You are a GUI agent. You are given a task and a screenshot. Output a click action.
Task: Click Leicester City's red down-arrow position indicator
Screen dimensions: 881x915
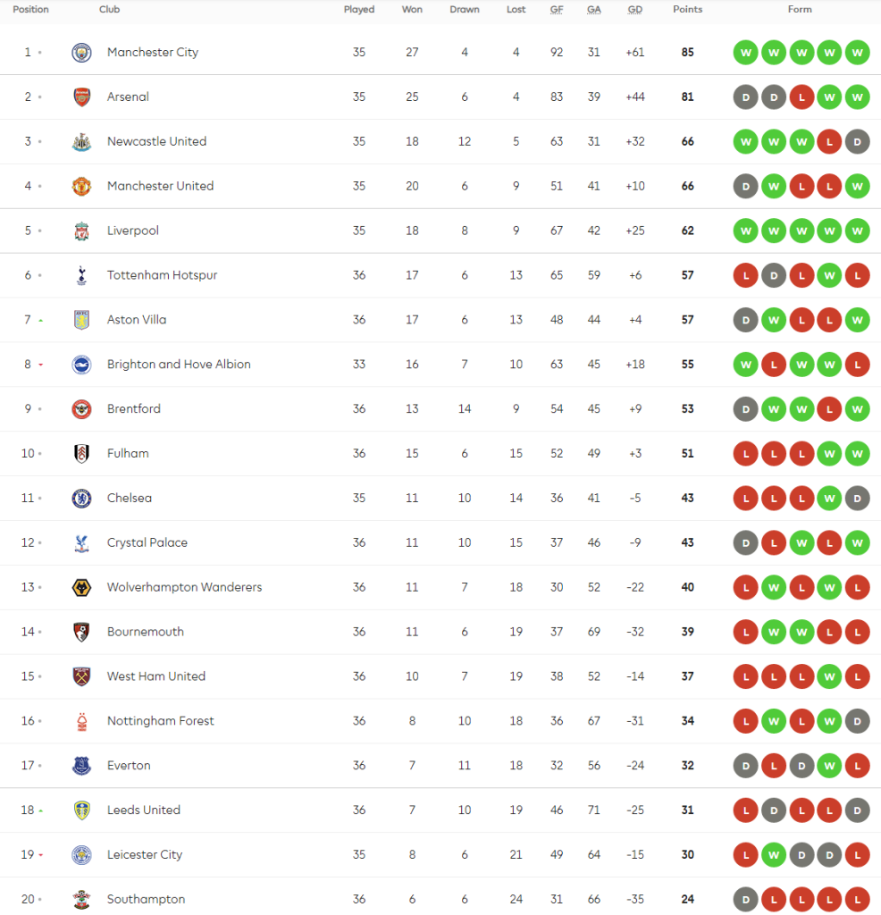click(40, 855)
